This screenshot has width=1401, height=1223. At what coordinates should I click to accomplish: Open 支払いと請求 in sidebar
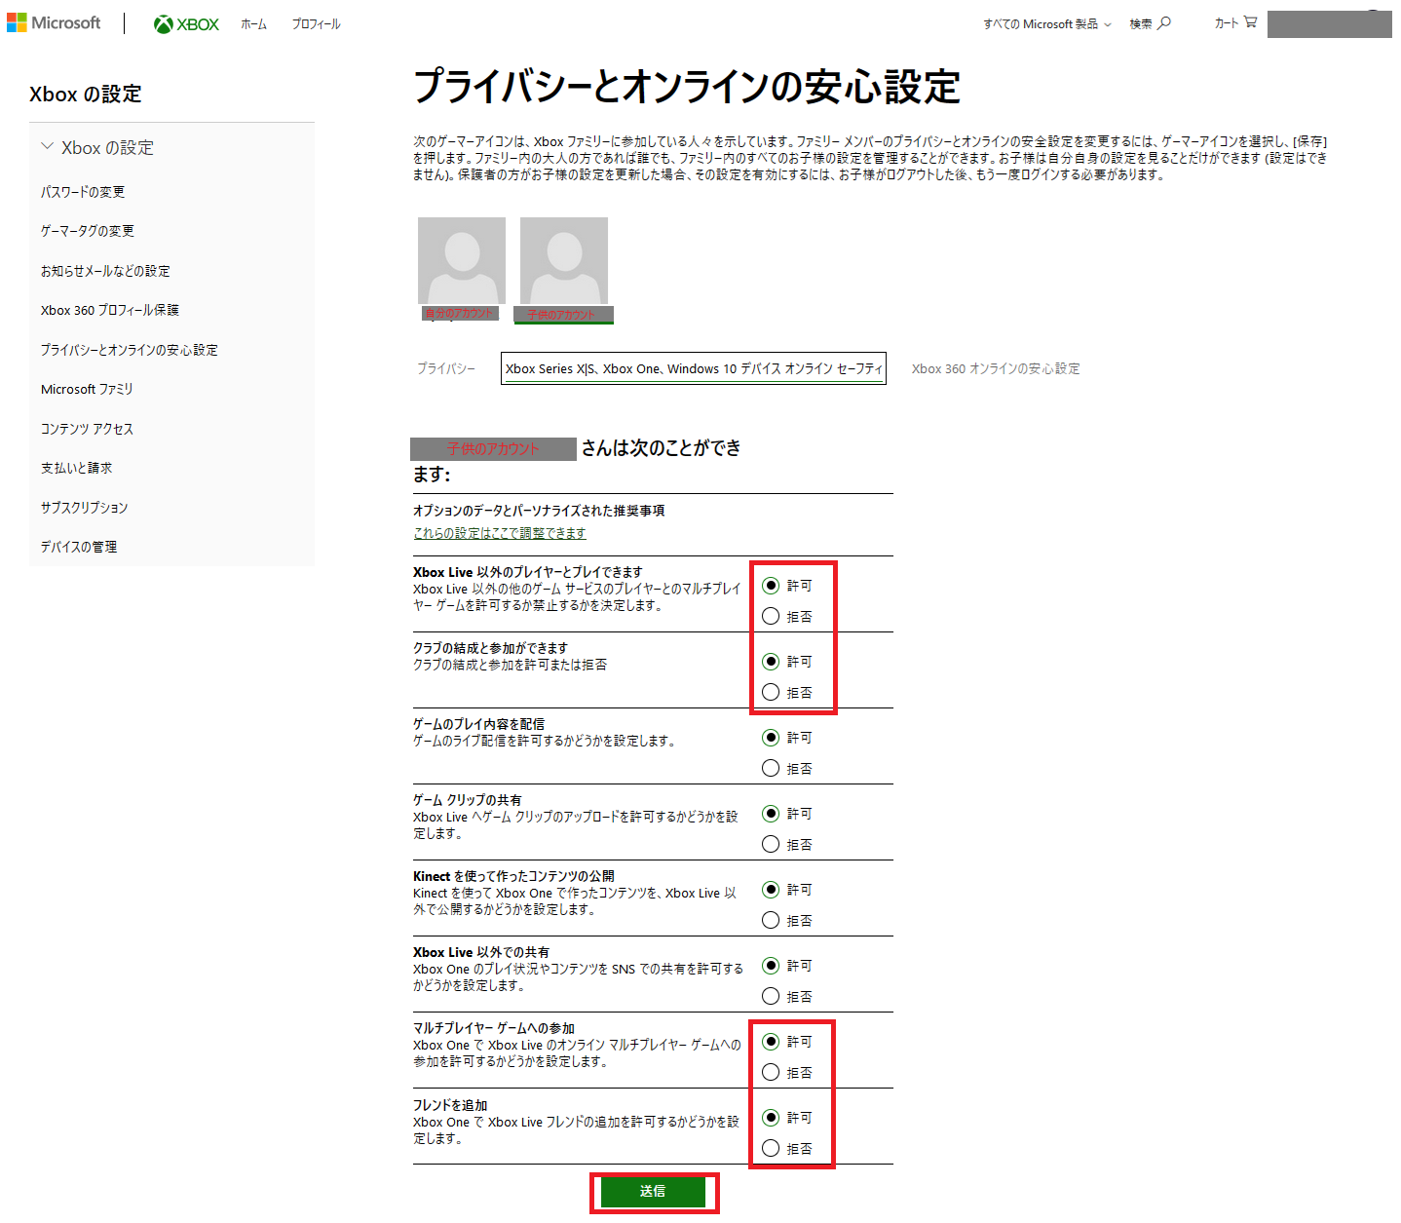click(76, 468)
